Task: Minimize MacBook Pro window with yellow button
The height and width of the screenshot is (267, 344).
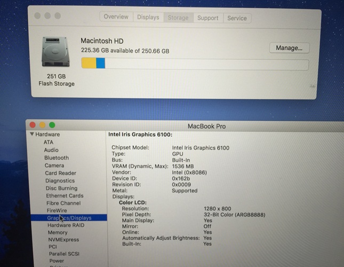Action: [x=42, y=125]
